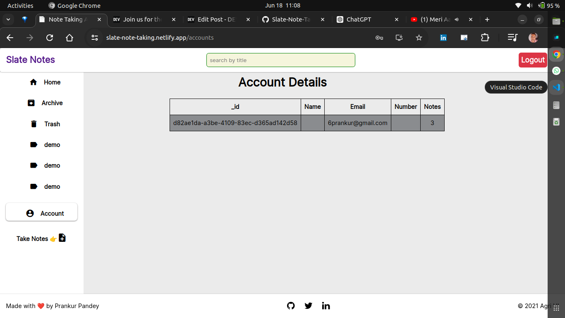Launch Visual Studio Code from the dock
Image resolution: width=565 pixels, height=318 pixels.
click(x=556, y=87)
